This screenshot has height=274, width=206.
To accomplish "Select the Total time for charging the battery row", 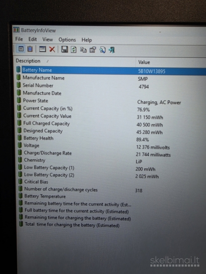I will (111, 225).
